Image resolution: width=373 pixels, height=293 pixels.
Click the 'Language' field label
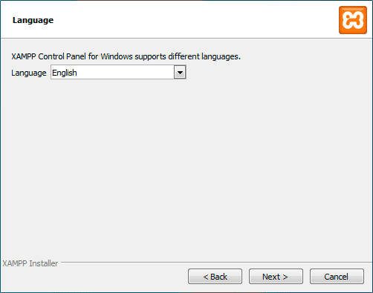point(29,73)
